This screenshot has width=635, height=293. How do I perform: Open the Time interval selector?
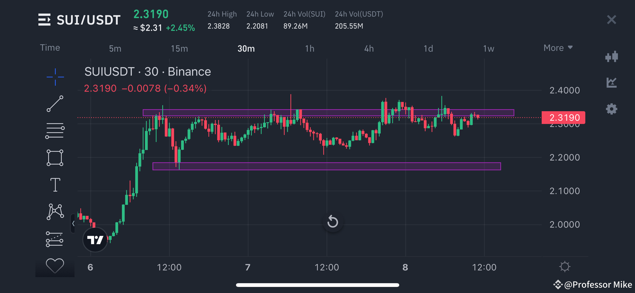pyautogui.click(x=50, y=47)
